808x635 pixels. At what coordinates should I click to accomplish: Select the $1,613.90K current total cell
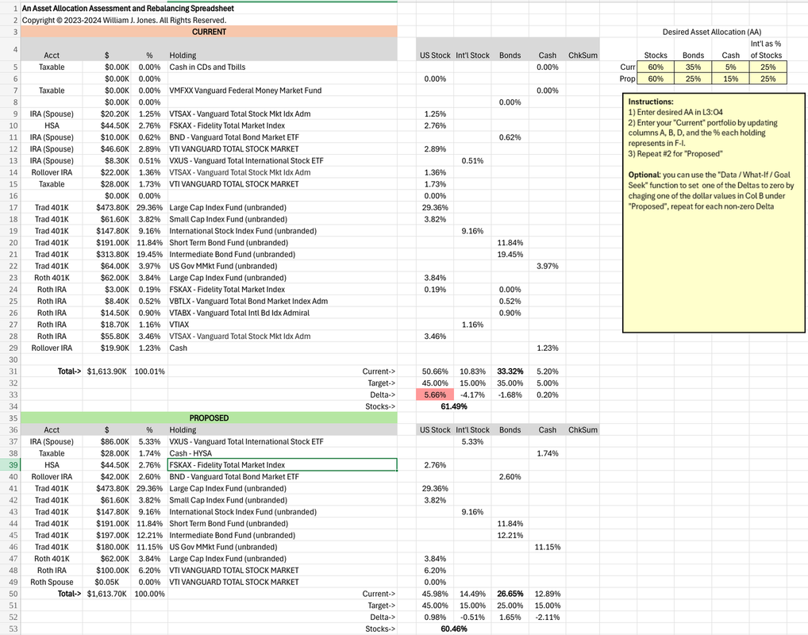point(106,371)
